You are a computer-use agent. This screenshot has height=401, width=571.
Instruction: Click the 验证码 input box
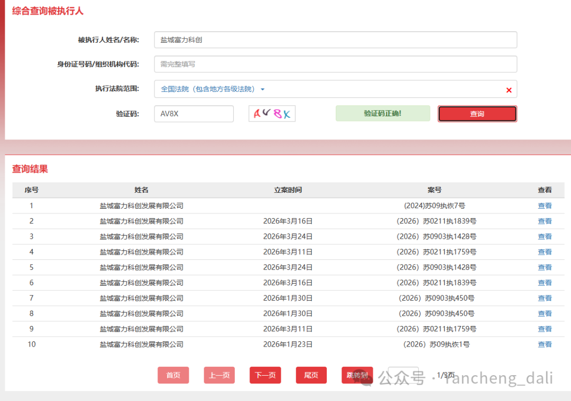tap(194, 114)
